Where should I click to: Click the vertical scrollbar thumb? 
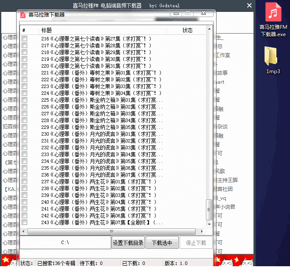[x=209, y=210]
